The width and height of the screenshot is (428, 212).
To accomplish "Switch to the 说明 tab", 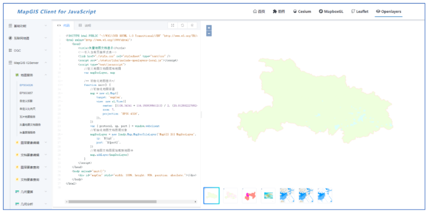I will pyautogui.click(x=85, y=26).
